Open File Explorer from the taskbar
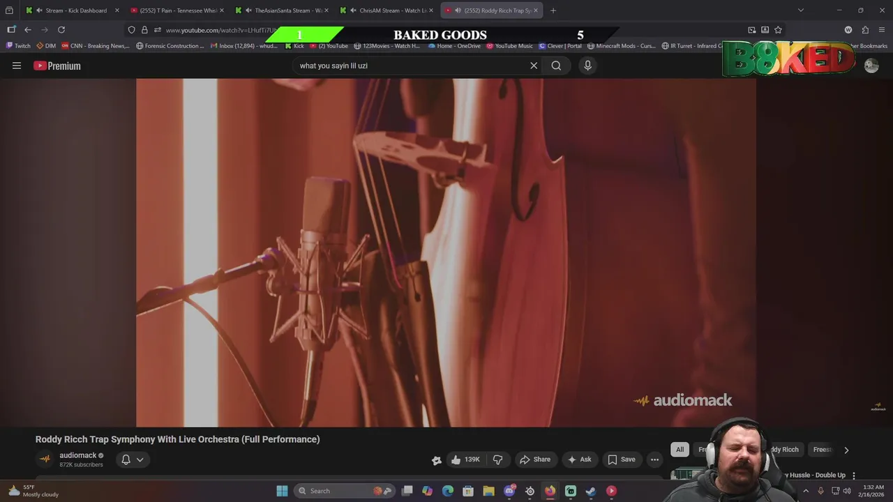893x502 pixels. coord(488,491)
